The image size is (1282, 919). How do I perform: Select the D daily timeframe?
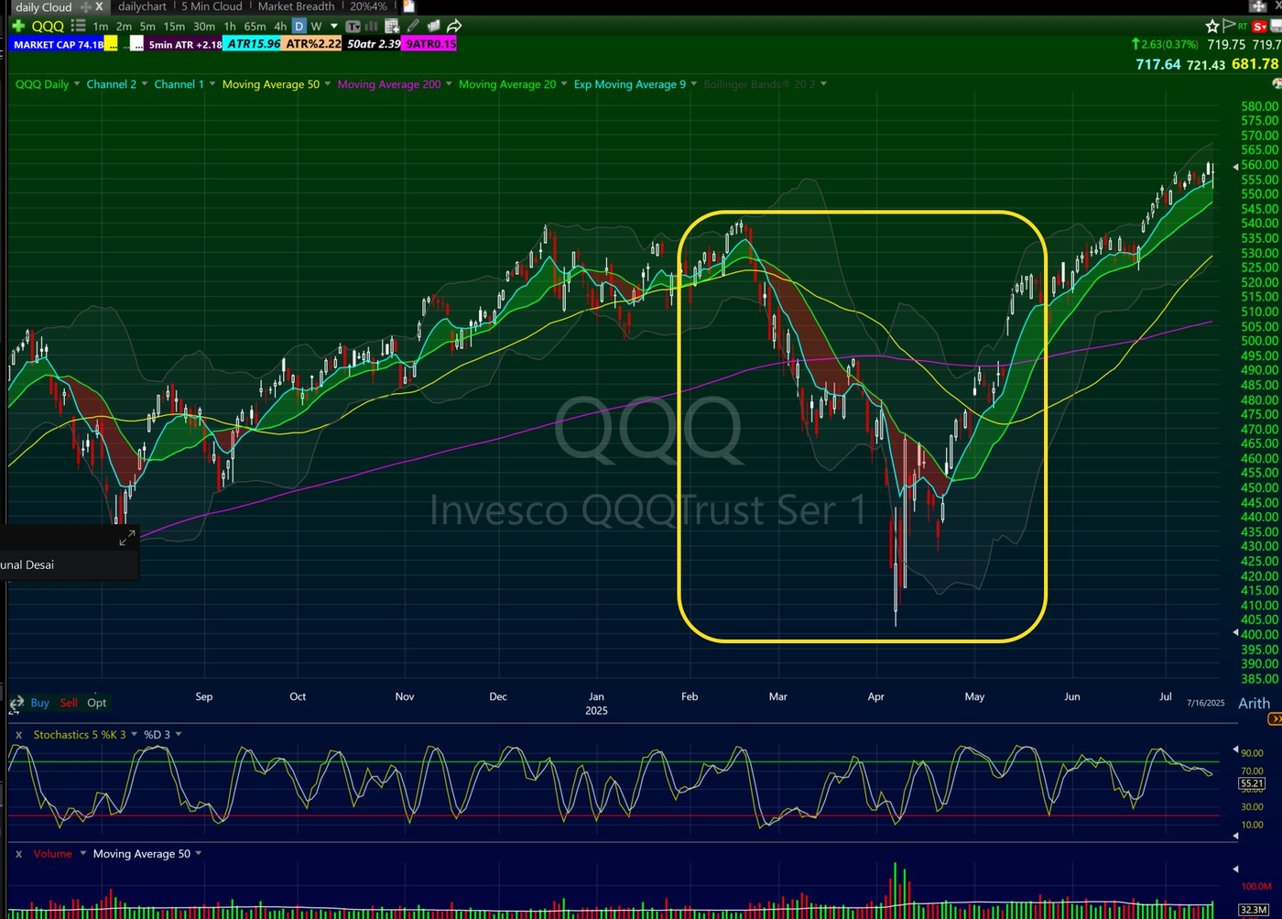pyautogui.click(x=299, y=27)
